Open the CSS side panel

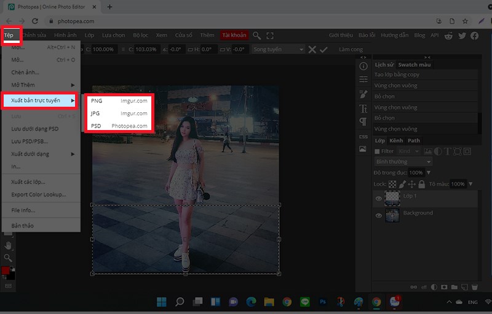[363, 137]
